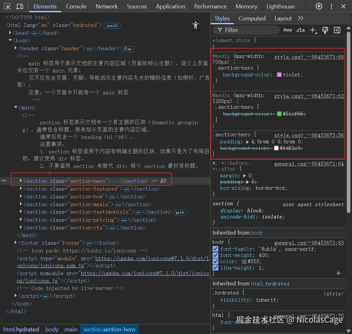Collapse the body element node
Image resolution: width=352 pixels, height=334 pixels.
pos(10,40)
